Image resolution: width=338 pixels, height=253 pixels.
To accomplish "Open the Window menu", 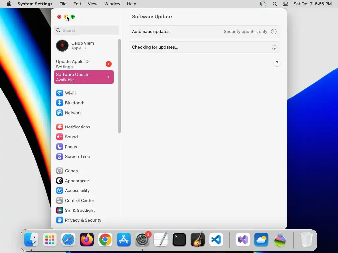I will coord(112,4).
